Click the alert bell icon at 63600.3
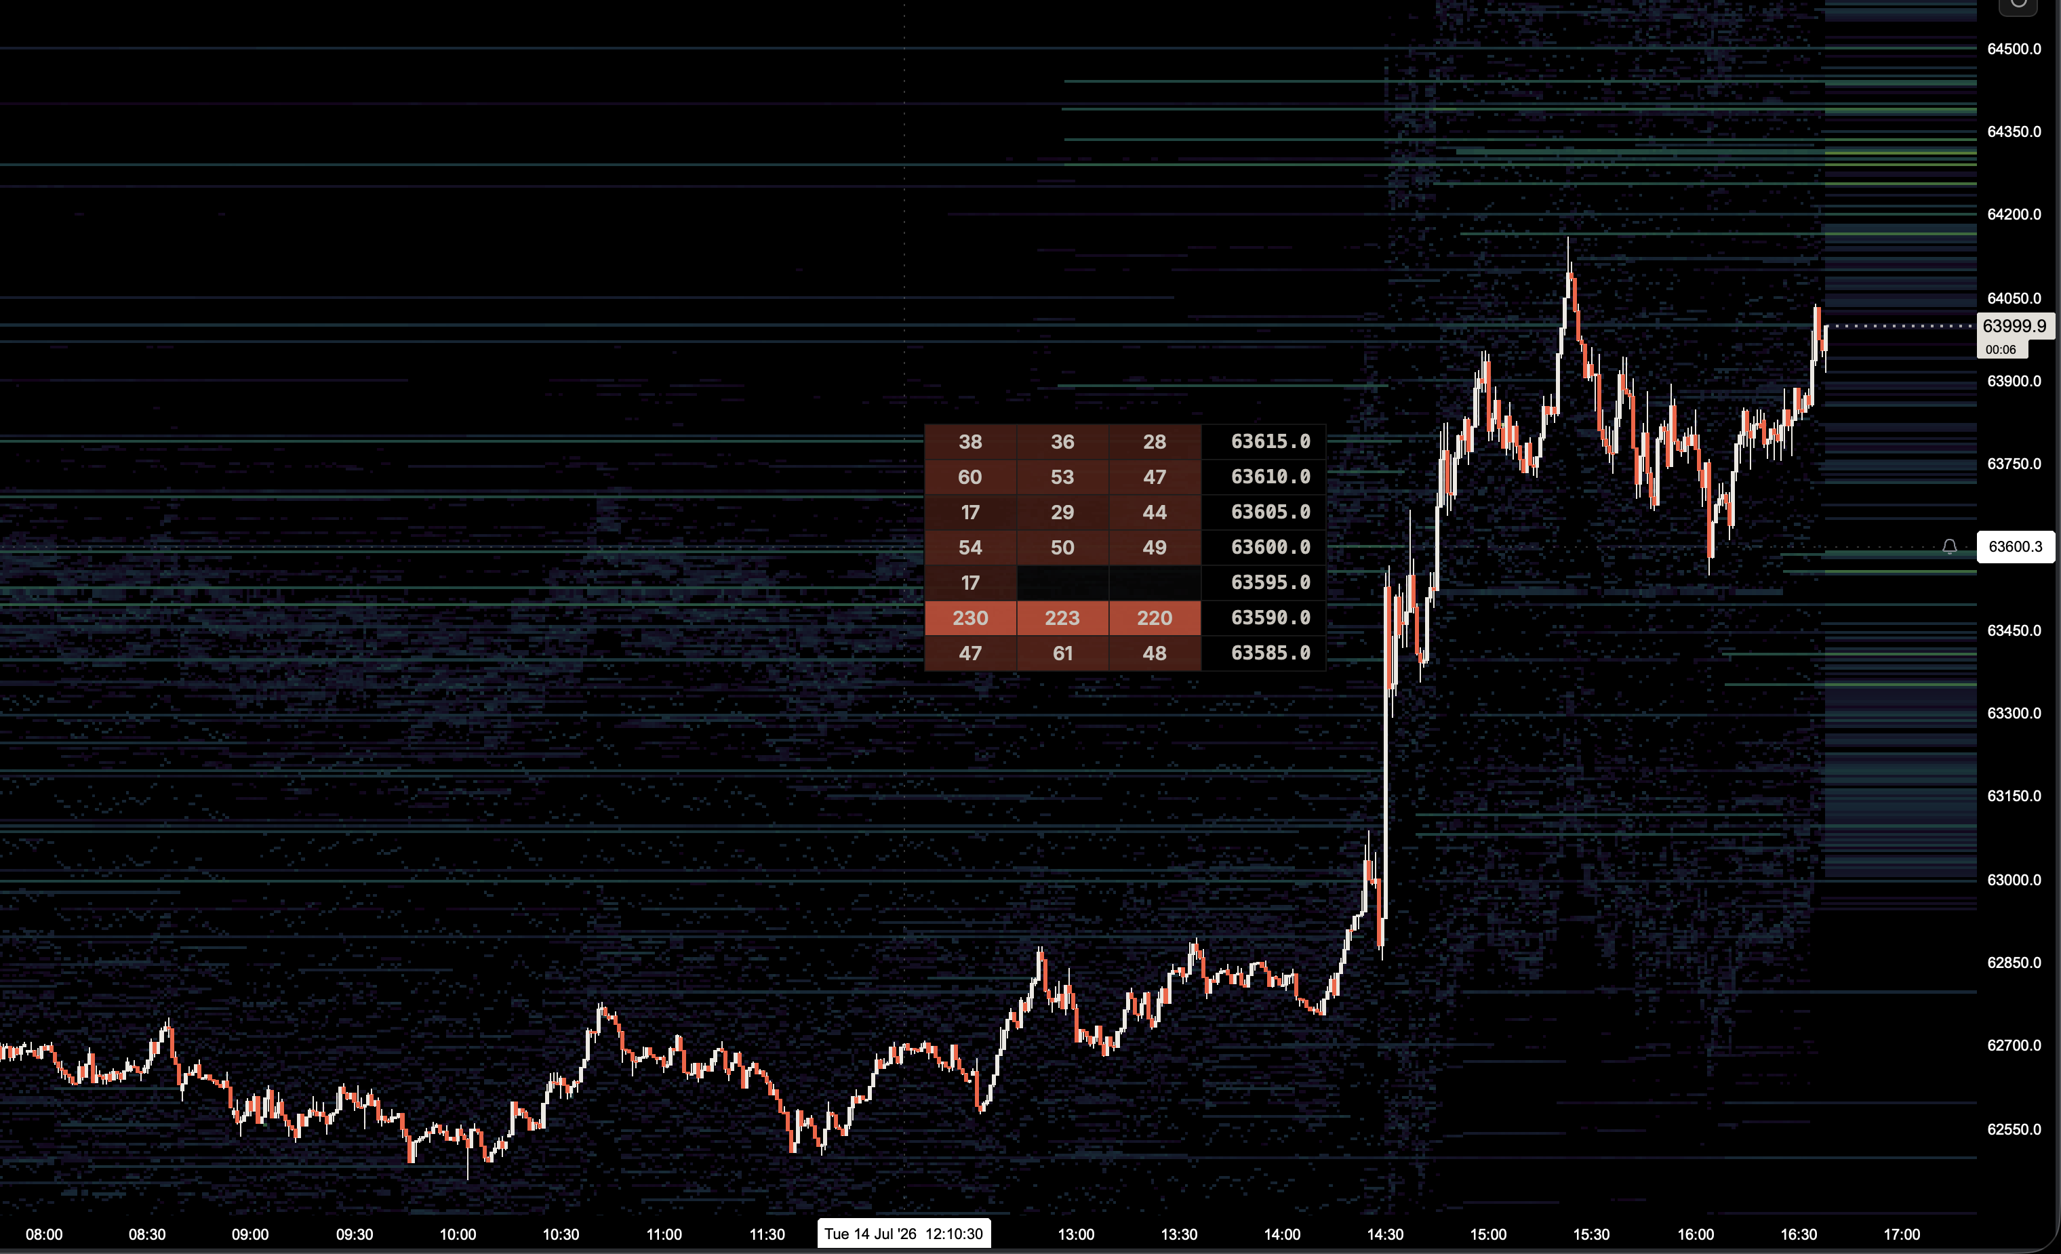2061x1254 pixels. pyautogui.click(x=1950, y=546)
